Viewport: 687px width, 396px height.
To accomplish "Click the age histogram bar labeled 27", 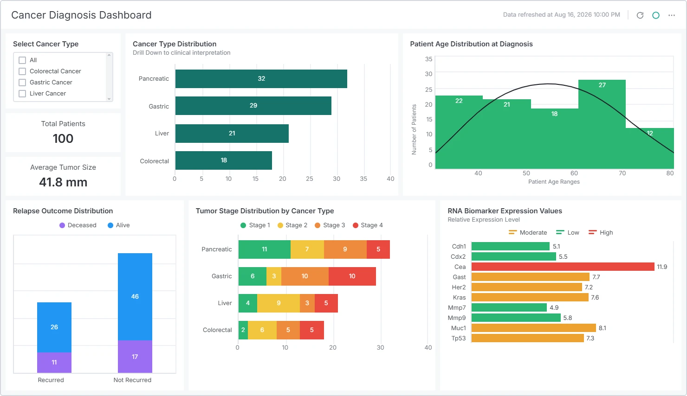I will tap(602, 124).
